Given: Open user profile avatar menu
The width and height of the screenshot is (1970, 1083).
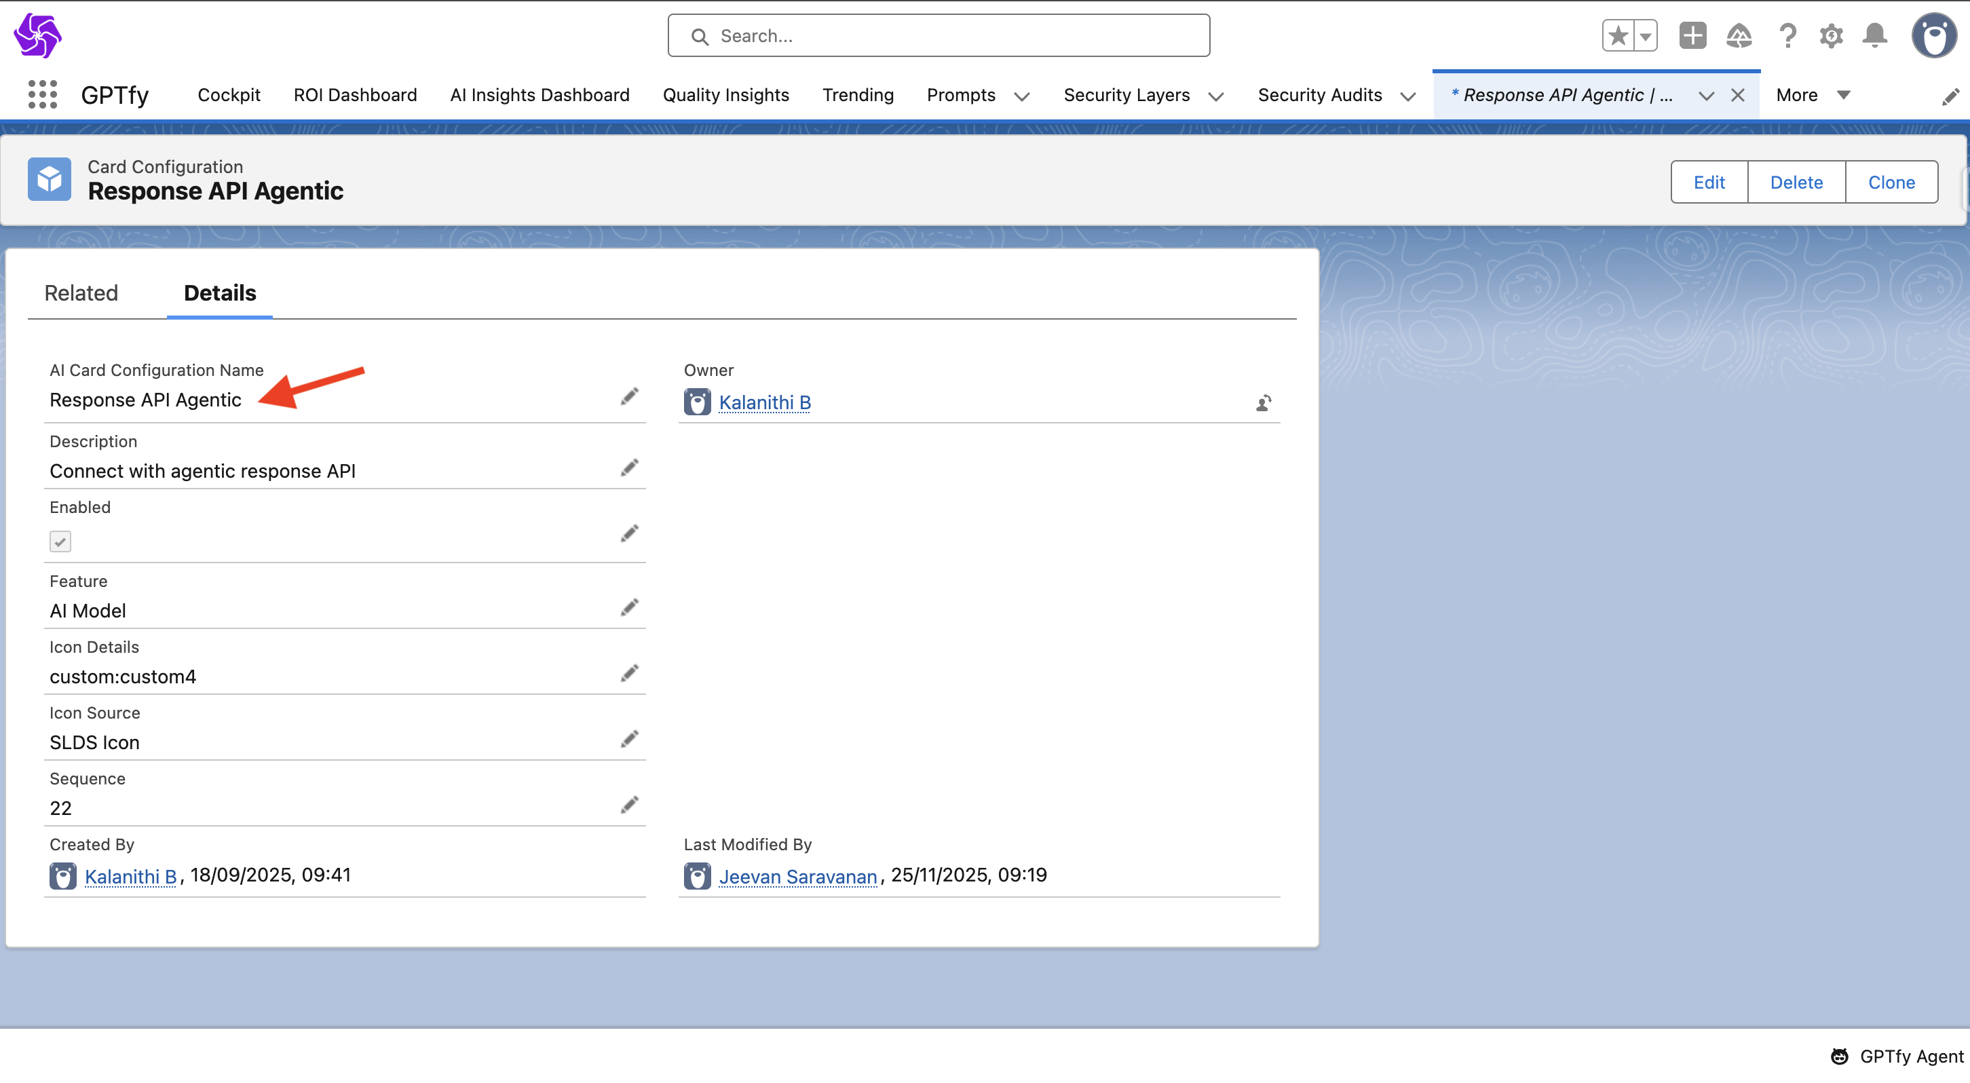Looking at the screenshot, I should coord(1934,36).
